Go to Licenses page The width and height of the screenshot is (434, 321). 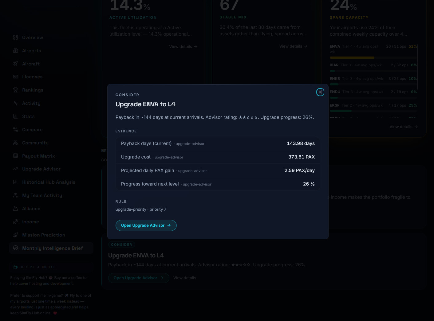click(51, 77)
